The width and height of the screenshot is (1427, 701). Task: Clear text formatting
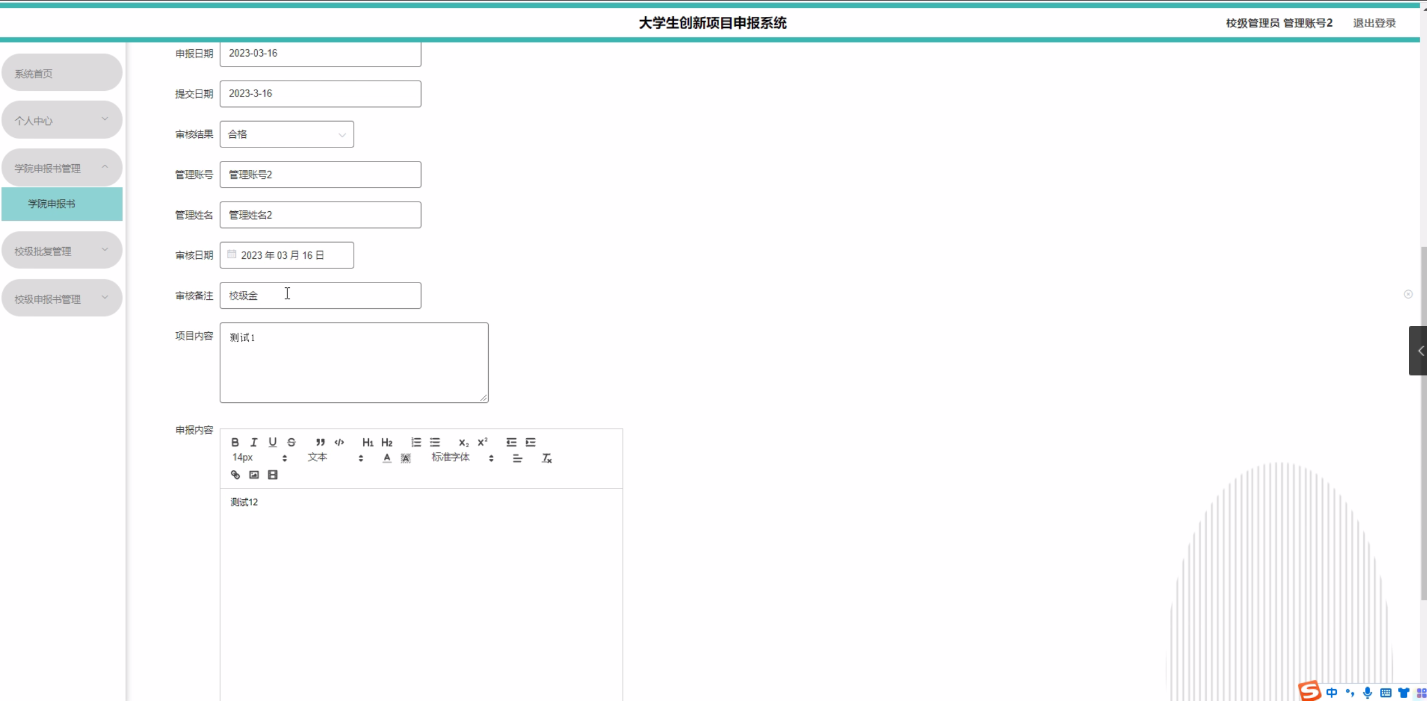tap(546, 458)
